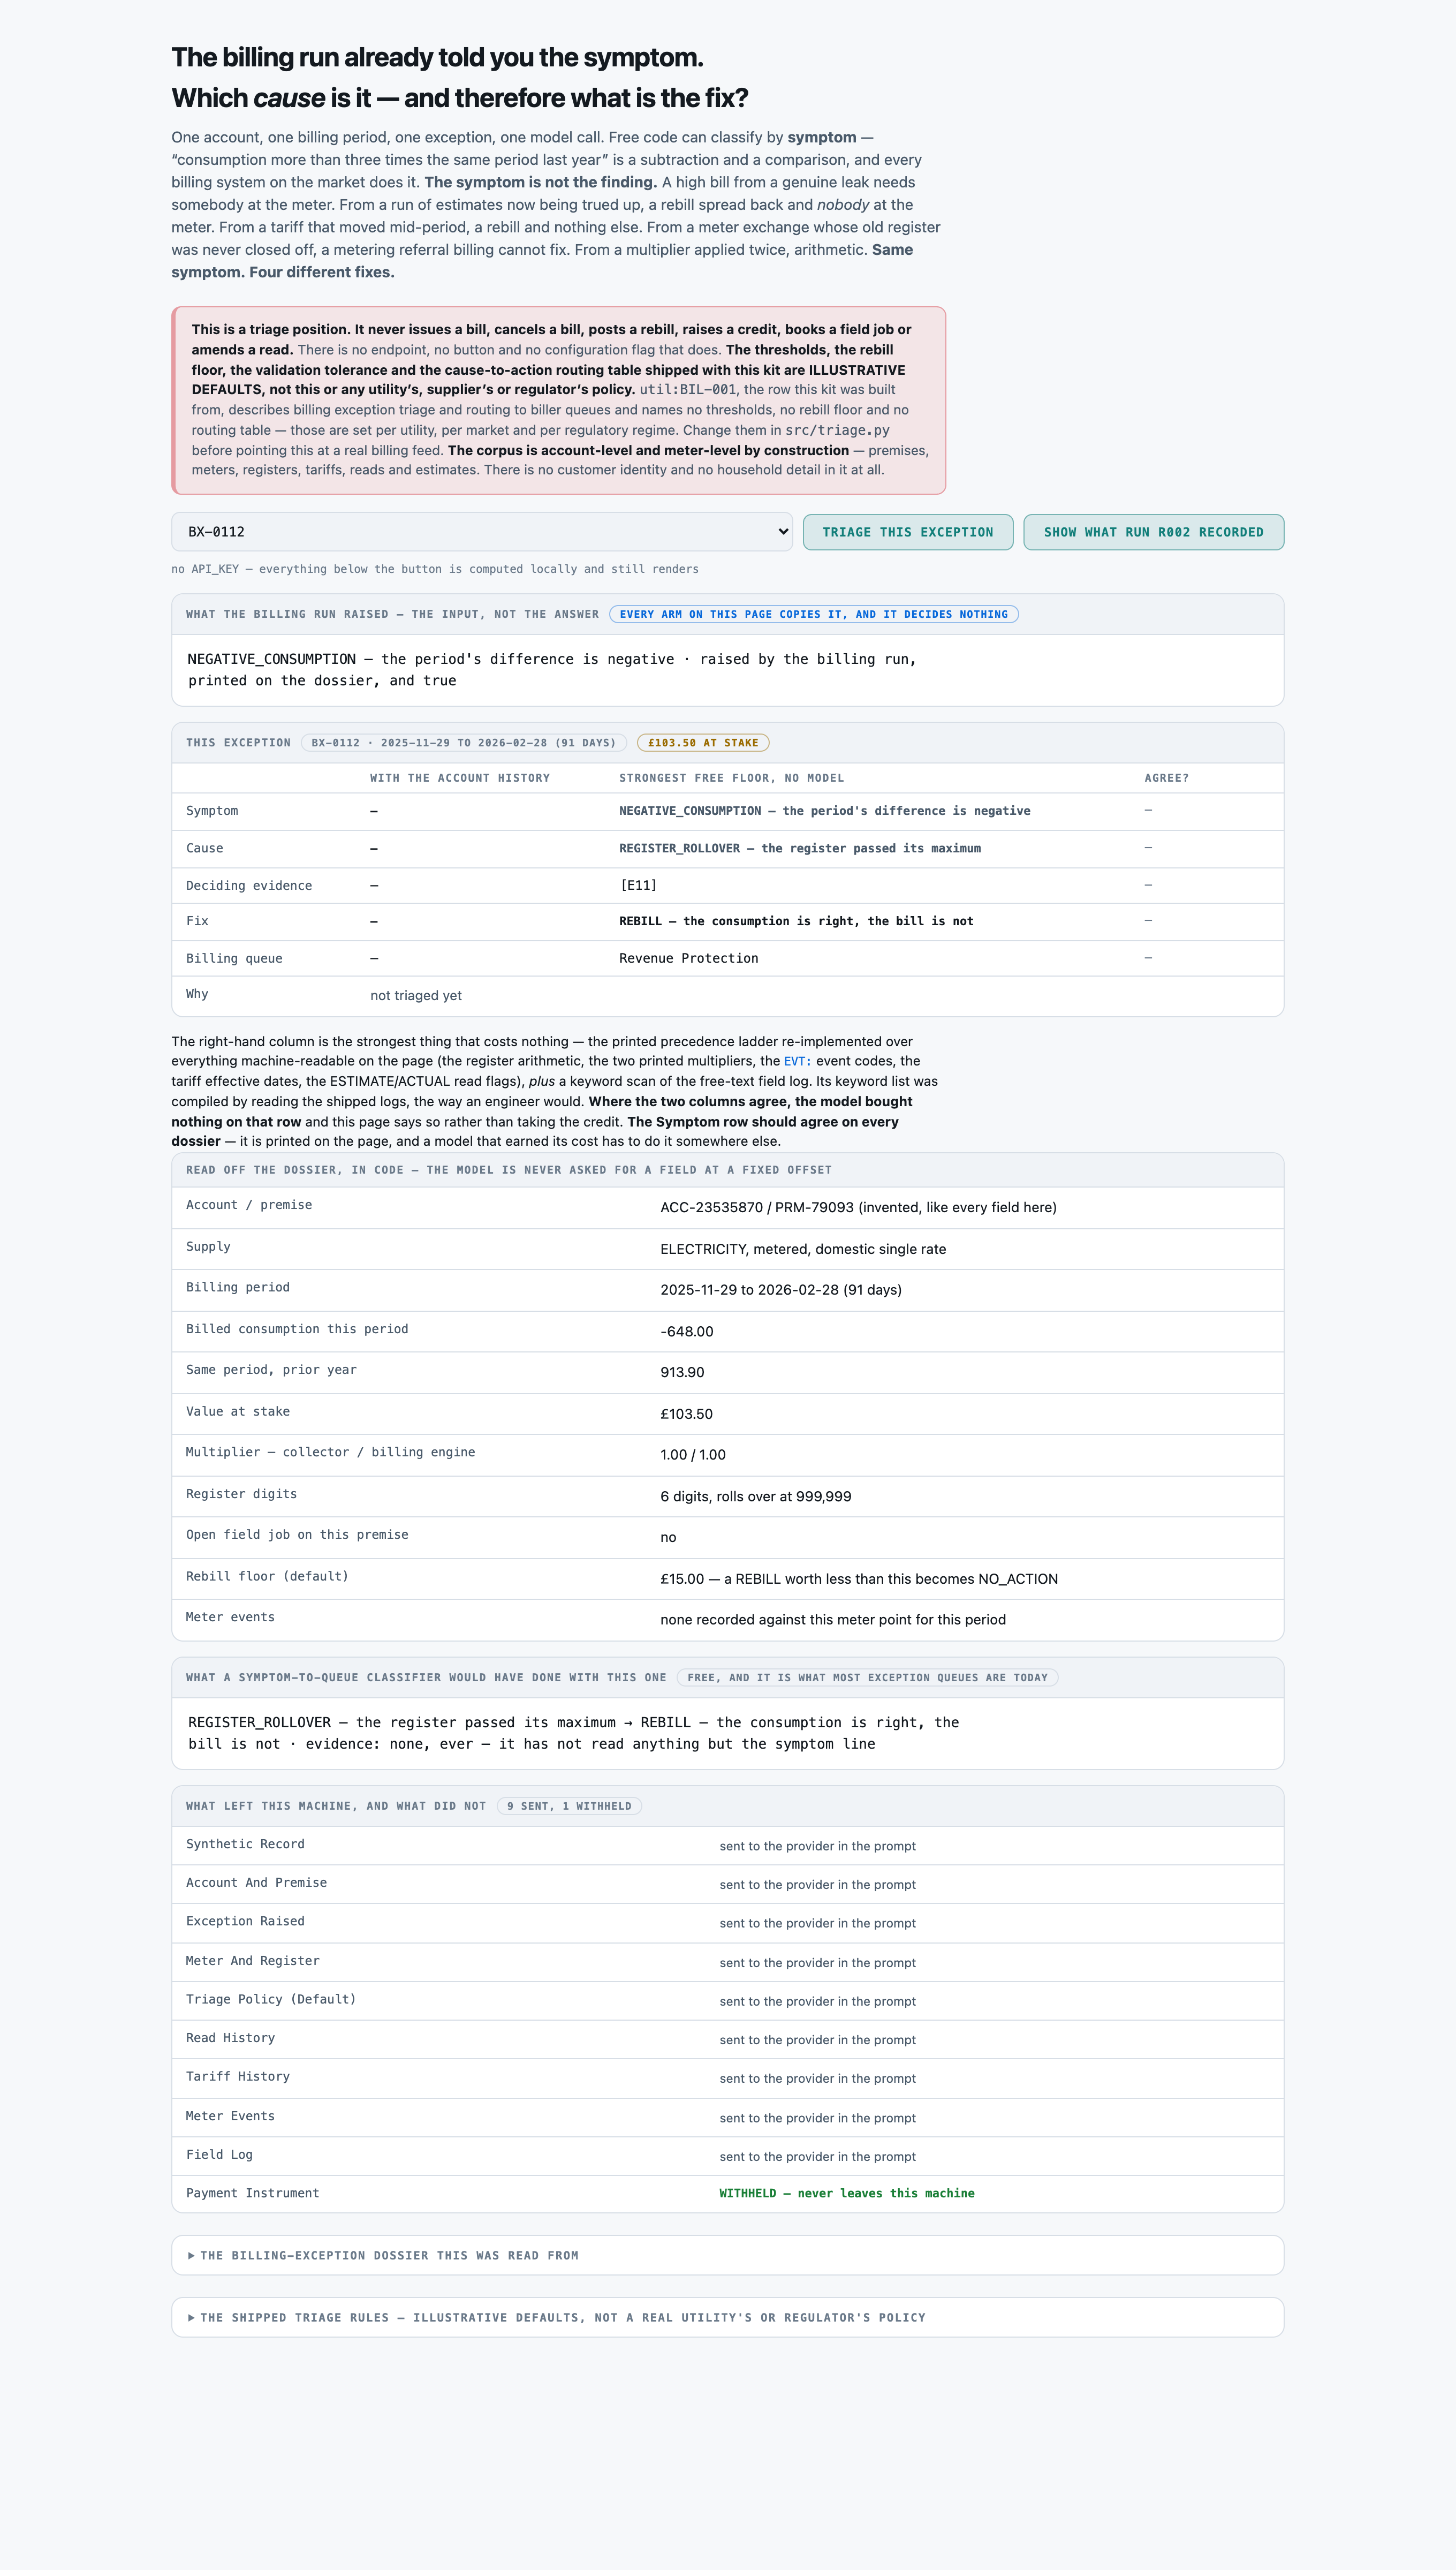Select the Cause row in exception table
The width and height of the screenshot is (1456, 2570).
click(x=727, y=848)
